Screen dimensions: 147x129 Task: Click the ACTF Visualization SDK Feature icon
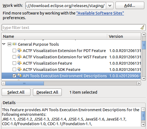click(19, 69)
